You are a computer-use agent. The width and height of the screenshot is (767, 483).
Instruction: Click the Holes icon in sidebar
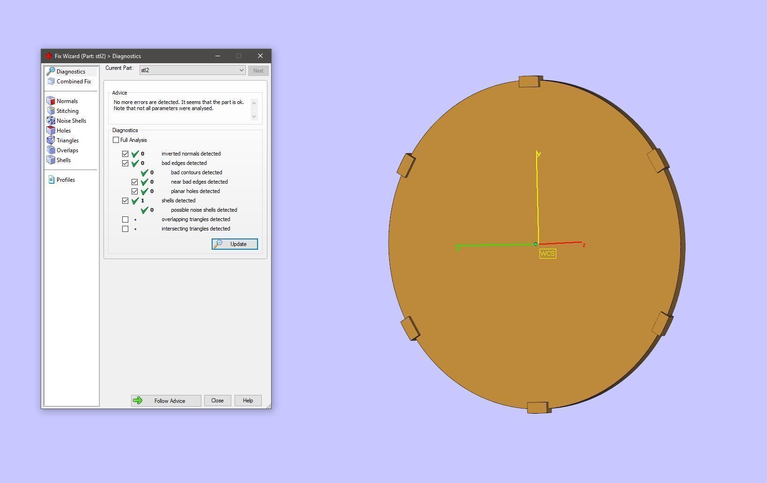(51, 130)
